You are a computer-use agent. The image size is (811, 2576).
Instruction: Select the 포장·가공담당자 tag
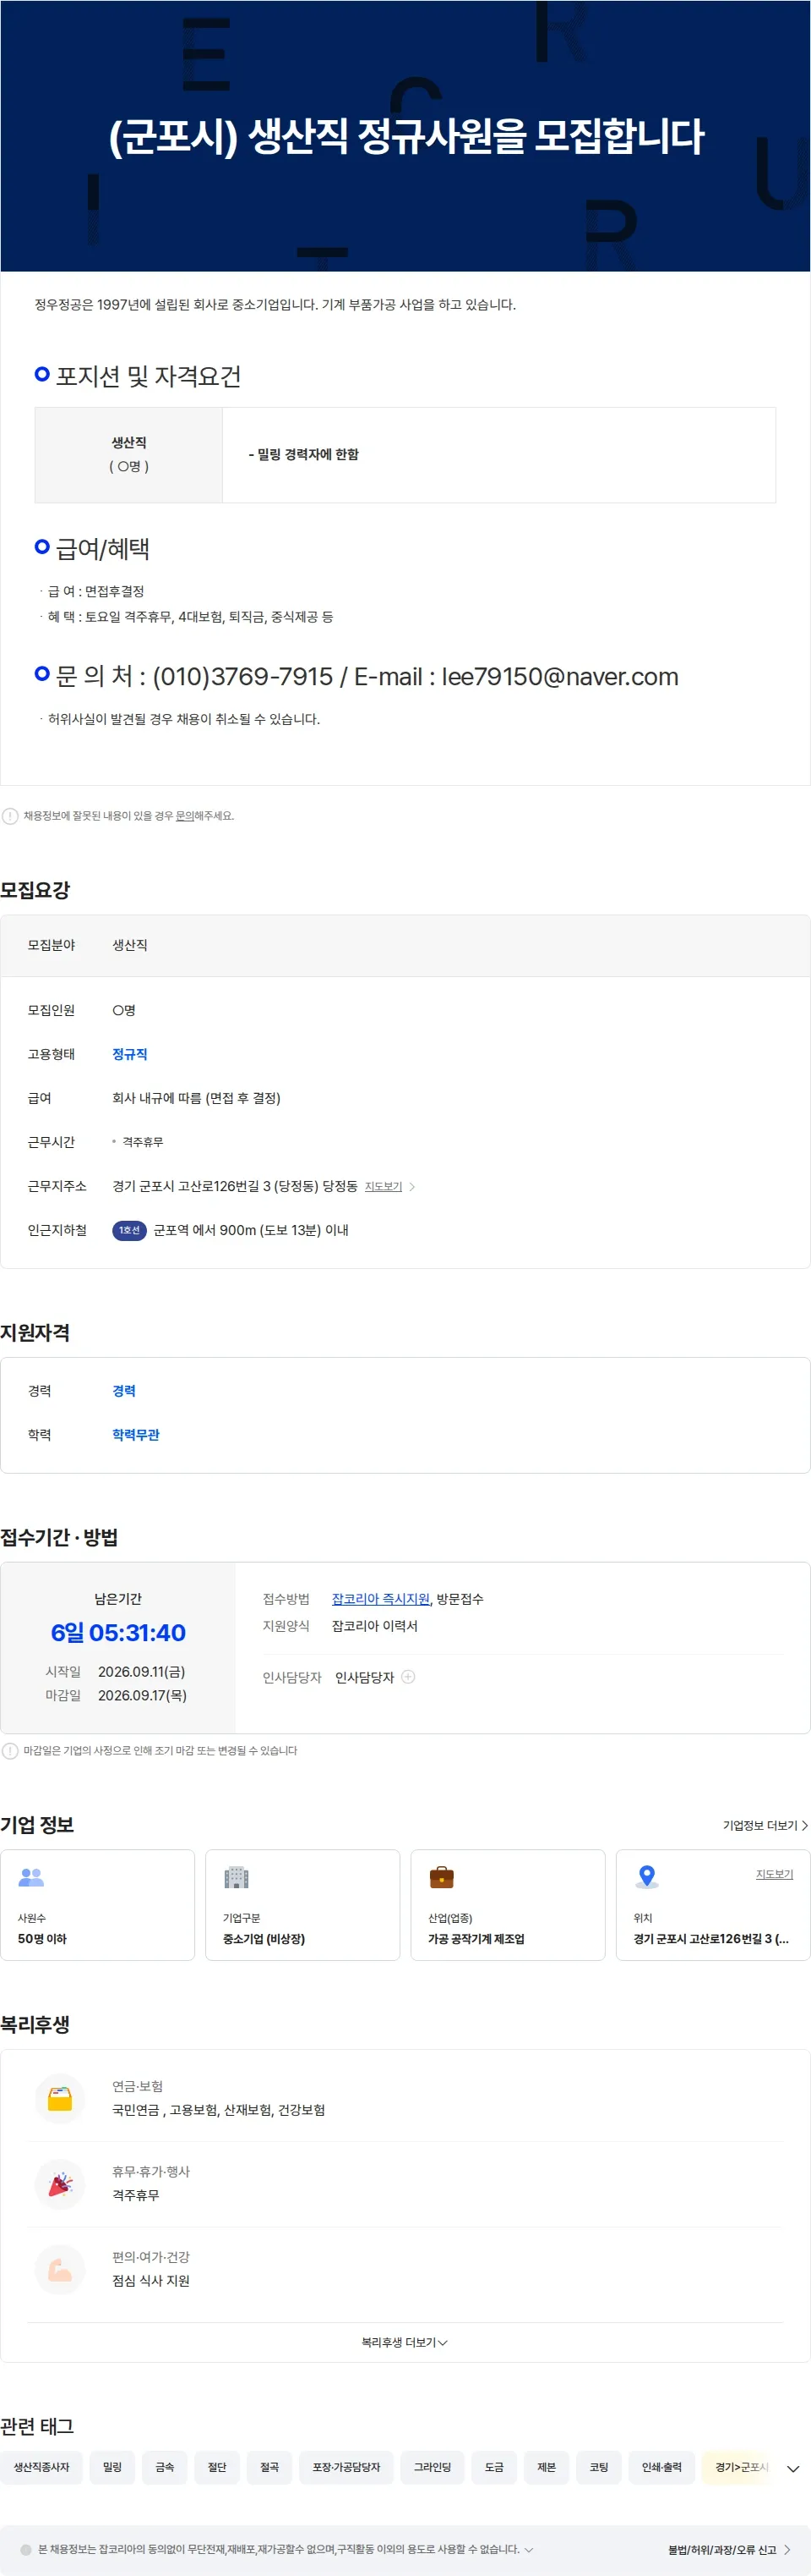pyautogui.click(x=346, y=2467)
